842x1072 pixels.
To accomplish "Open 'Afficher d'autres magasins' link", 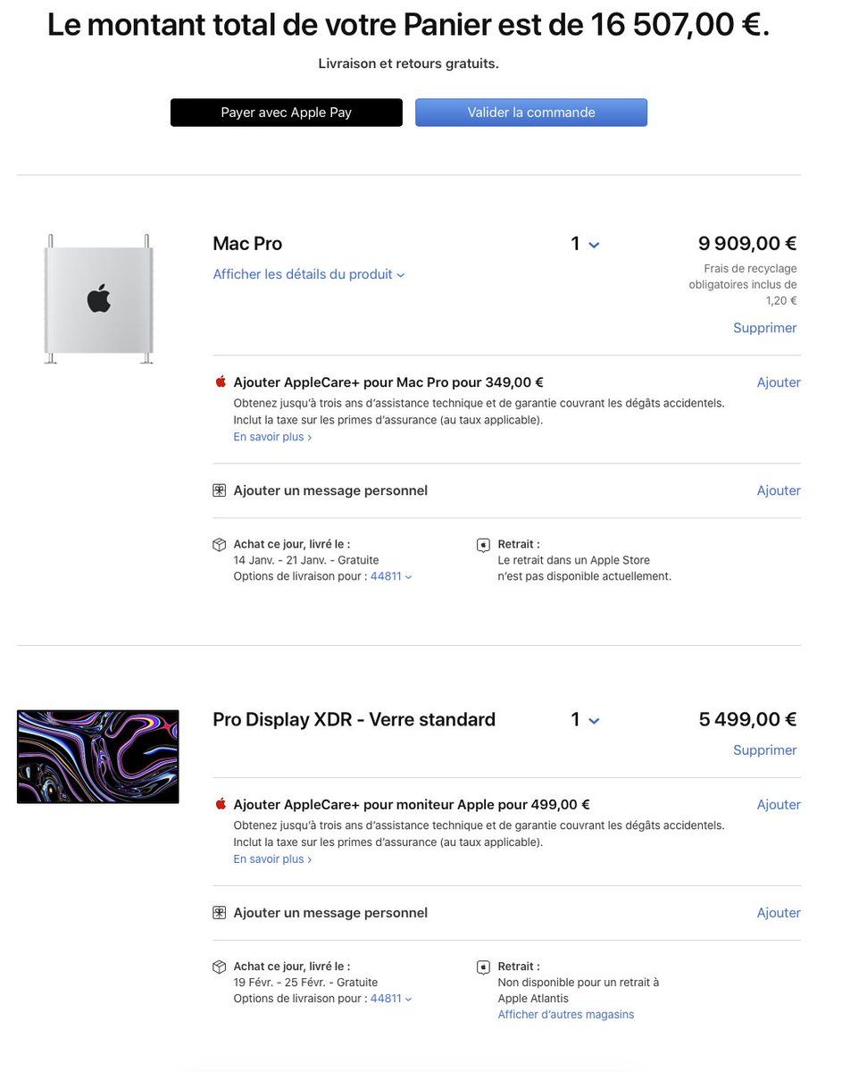I will (566, 1015).
